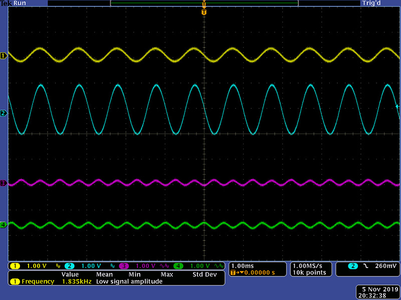
Task: Click the channel 4 green ground marker
Action: point(3,225)
